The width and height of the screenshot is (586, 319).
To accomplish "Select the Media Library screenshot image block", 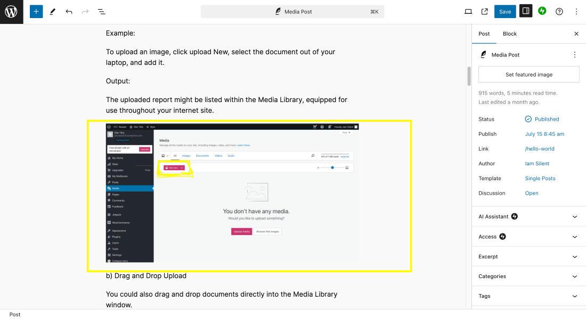I will [232, 193].
